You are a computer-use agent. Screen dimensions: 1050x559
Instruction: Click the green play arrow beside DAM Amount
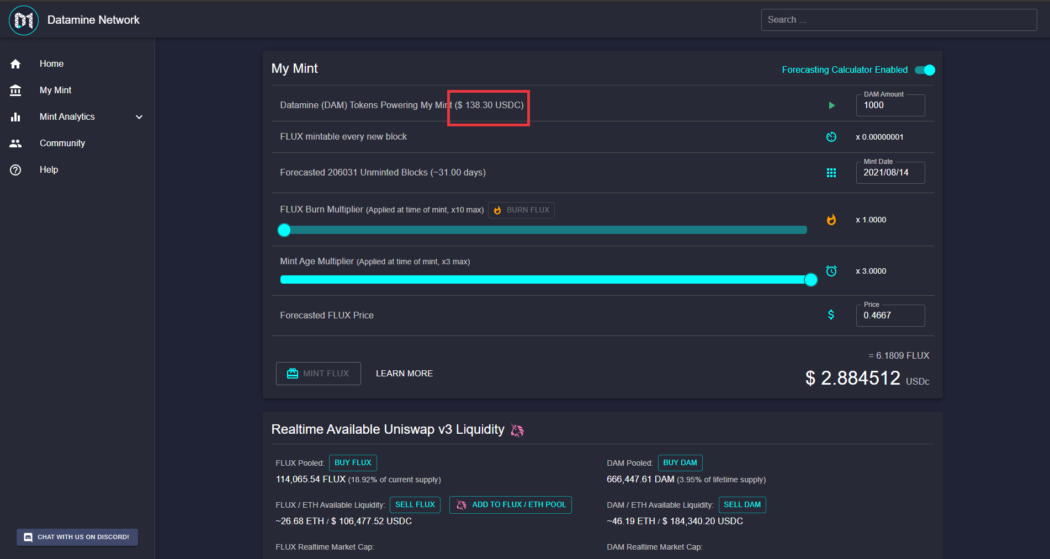pos(832,105)
